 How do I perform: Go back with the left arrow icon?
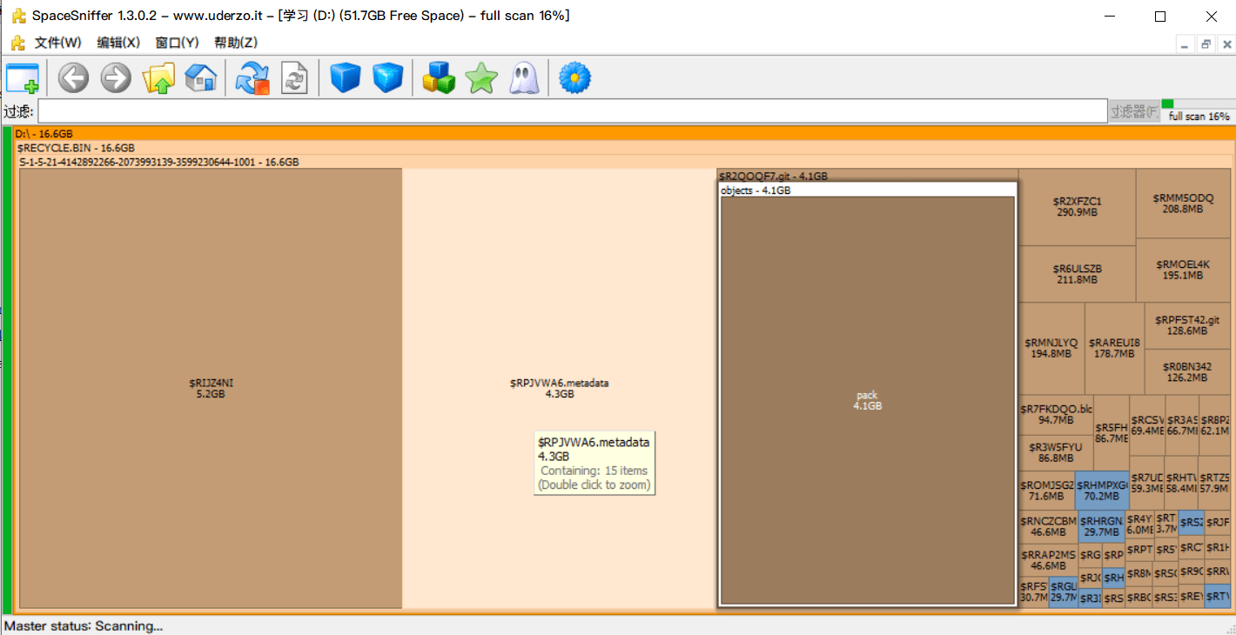pos(73,79)
